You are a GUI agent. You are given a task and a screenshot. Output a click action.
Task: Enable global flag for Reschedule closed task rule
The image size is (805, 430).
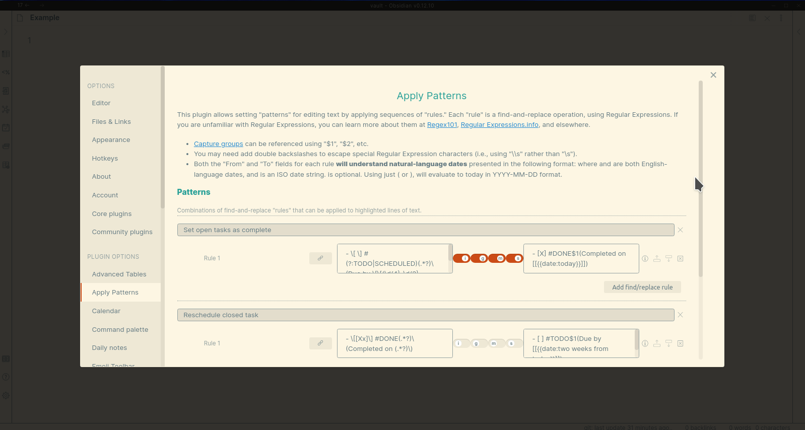(479, 343)
